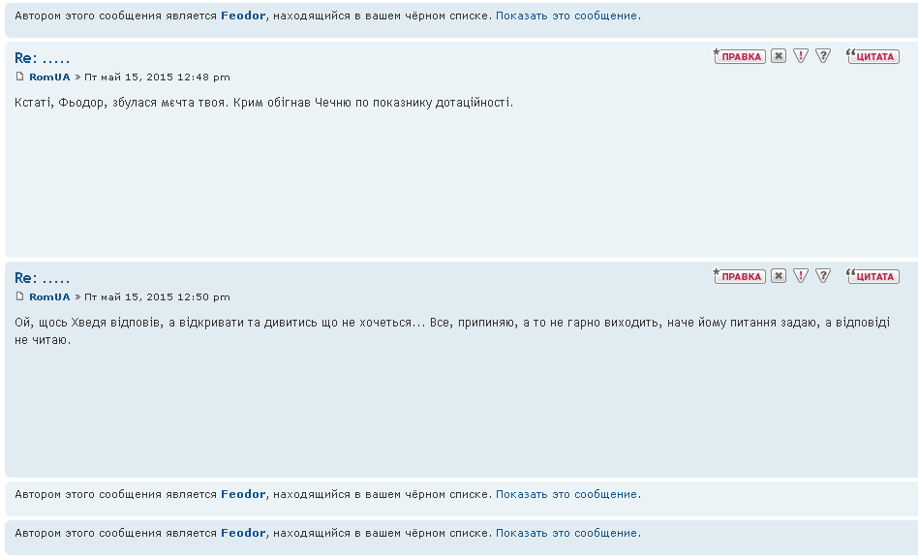Open post icon beside RomUA at 12:48 pm
This screenshot has height=559, width=918.
coord(20,77)
